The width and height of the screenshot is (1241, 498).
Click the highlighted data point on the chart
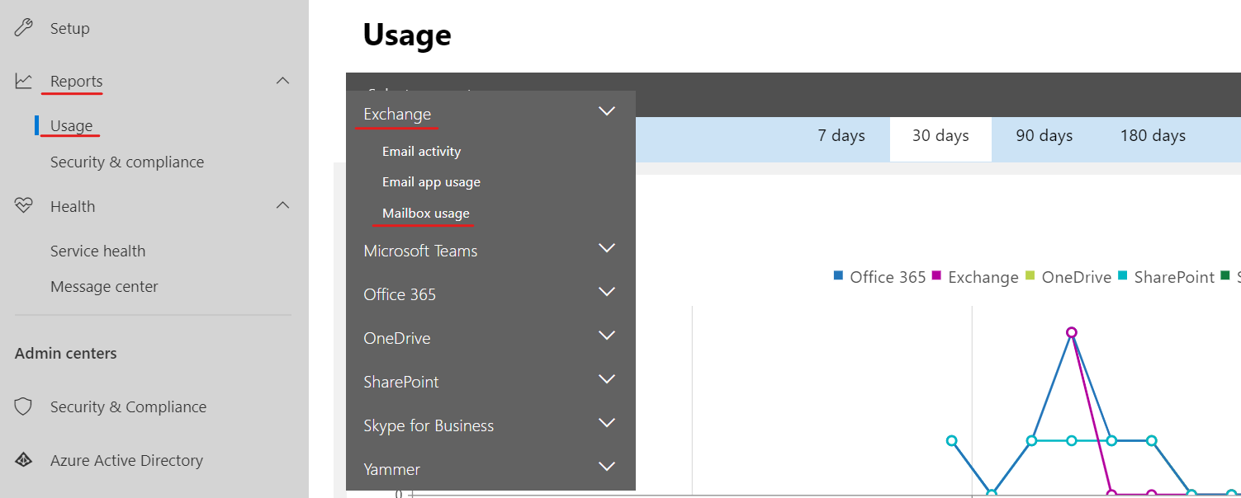coord(1072,331)
